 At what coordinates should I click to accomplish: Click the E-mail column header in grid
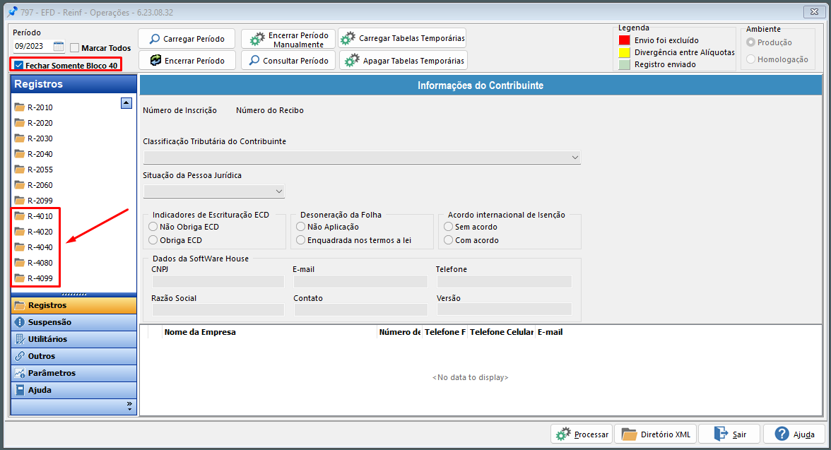tap(550, 332)
